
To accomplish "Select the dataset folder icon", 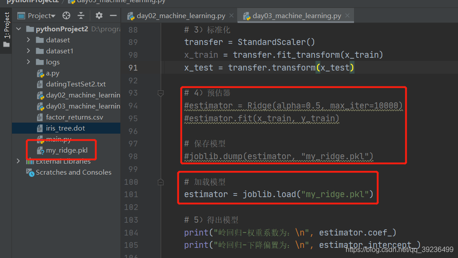I will coord(40,40).
